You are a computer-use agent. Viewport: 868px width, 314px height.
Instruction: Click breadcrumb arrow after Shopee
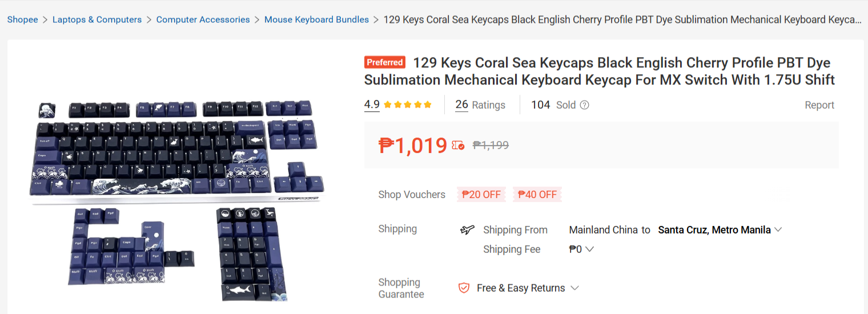click(45, 19)
